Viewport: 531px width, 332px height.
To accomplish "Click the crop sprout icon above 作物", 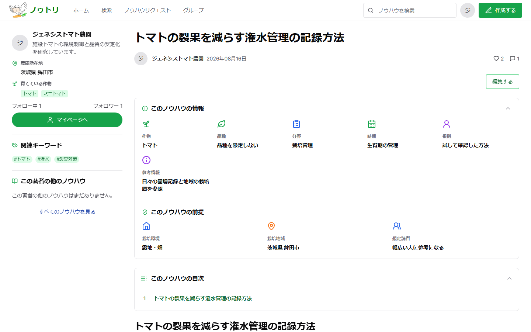I will 146,124.
